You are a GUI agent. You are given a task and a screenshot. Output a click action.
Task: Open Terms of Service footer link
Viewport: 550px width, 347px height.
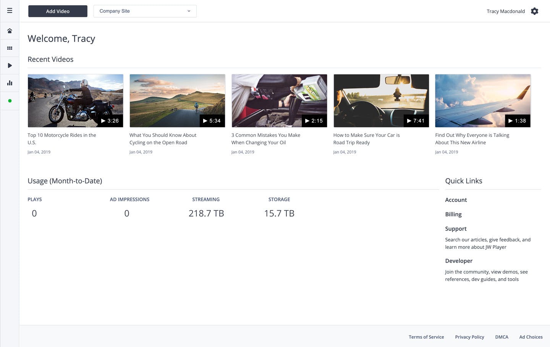click(426, 337)
